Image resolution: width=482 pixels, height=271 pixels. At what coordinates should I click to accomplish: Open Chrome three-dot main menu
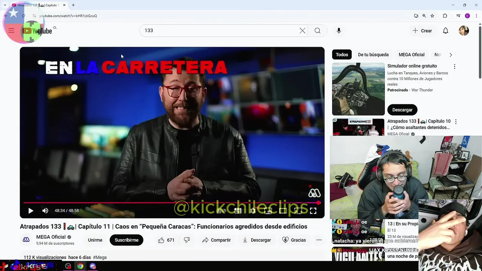476,16
